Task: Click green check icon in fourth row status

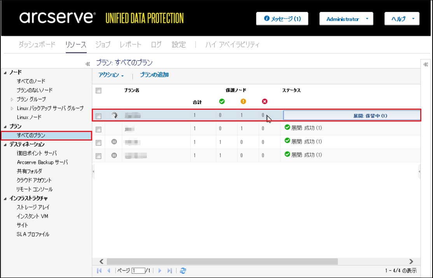Action: tap(287, 154)
